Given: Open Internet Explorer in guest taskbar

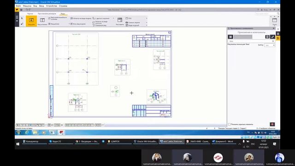Looking at the screenshot, I should tap(27, 133).
